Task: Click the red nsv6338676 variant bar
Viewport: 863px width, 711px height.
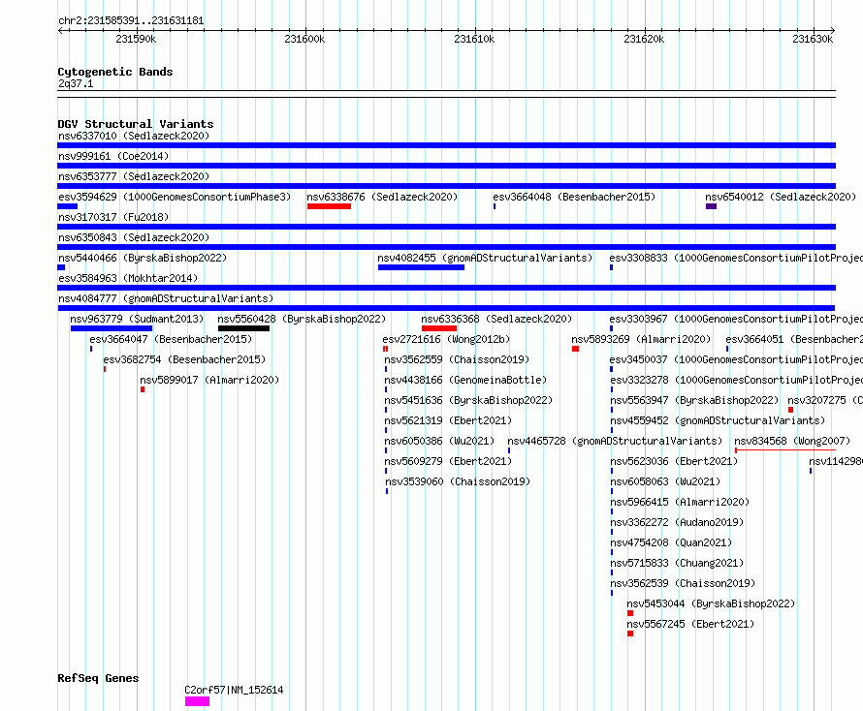Action: [x=329, y=206]
